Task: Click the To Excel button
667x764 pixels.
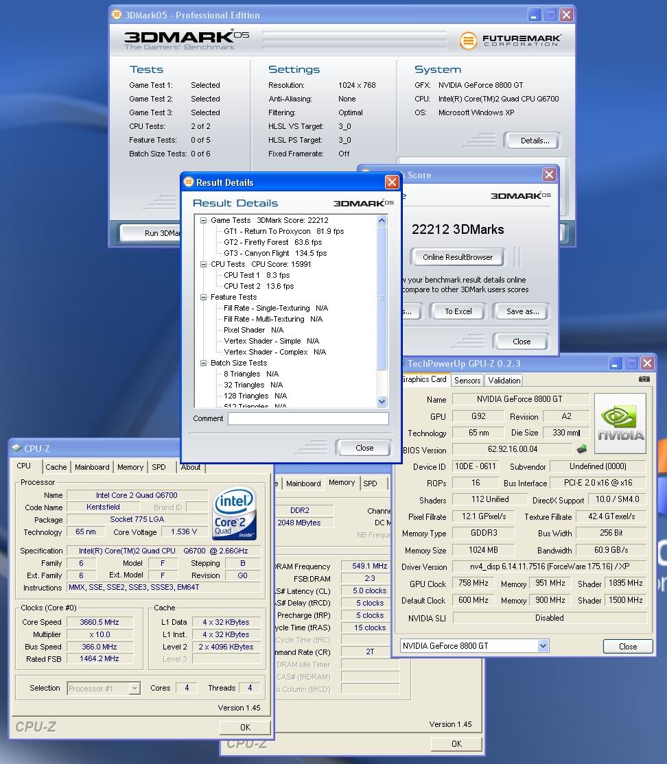Action: click(458, 311)
